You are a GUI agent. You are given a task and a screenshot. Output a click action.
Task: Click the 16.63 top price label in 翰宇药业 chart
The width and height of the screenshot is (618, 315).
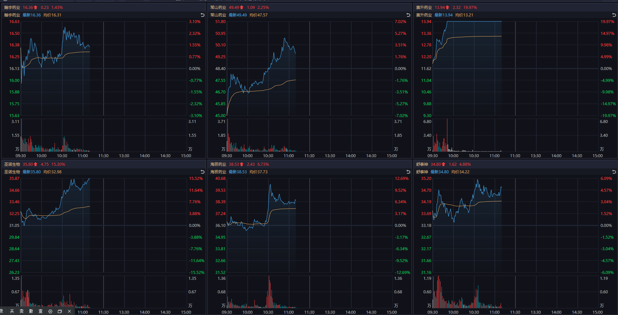tap(14, 22)
